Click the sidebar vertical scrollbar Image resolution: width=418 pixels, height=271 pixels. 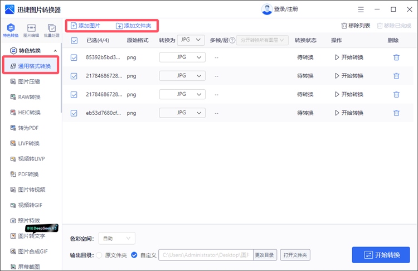61,79
